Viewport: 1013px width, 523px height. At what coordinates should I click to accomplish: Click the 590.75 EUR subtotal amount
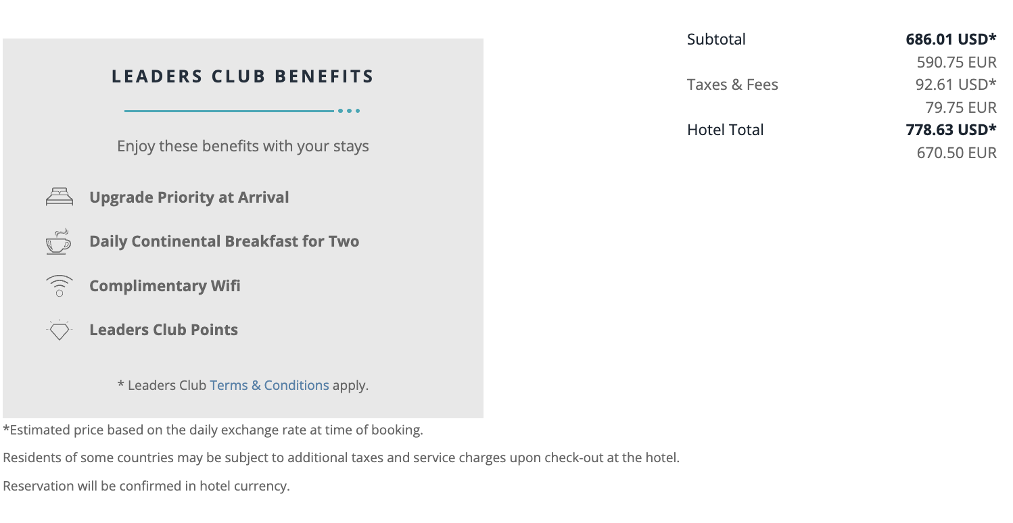[x=956, y=62]
